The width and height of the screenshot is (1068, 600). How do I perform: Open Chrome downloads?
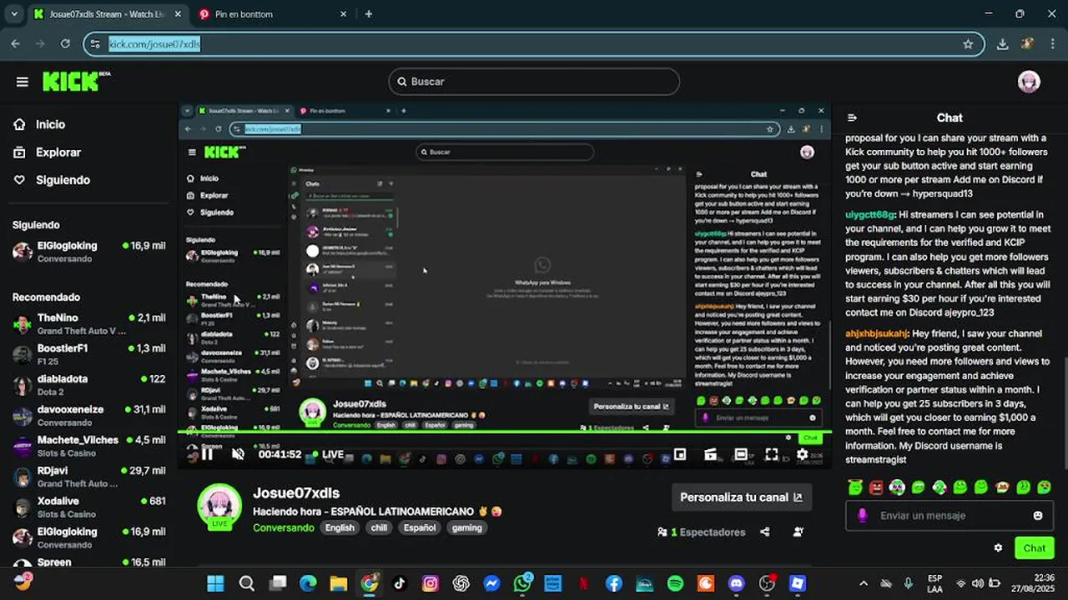click(1003, 44)
